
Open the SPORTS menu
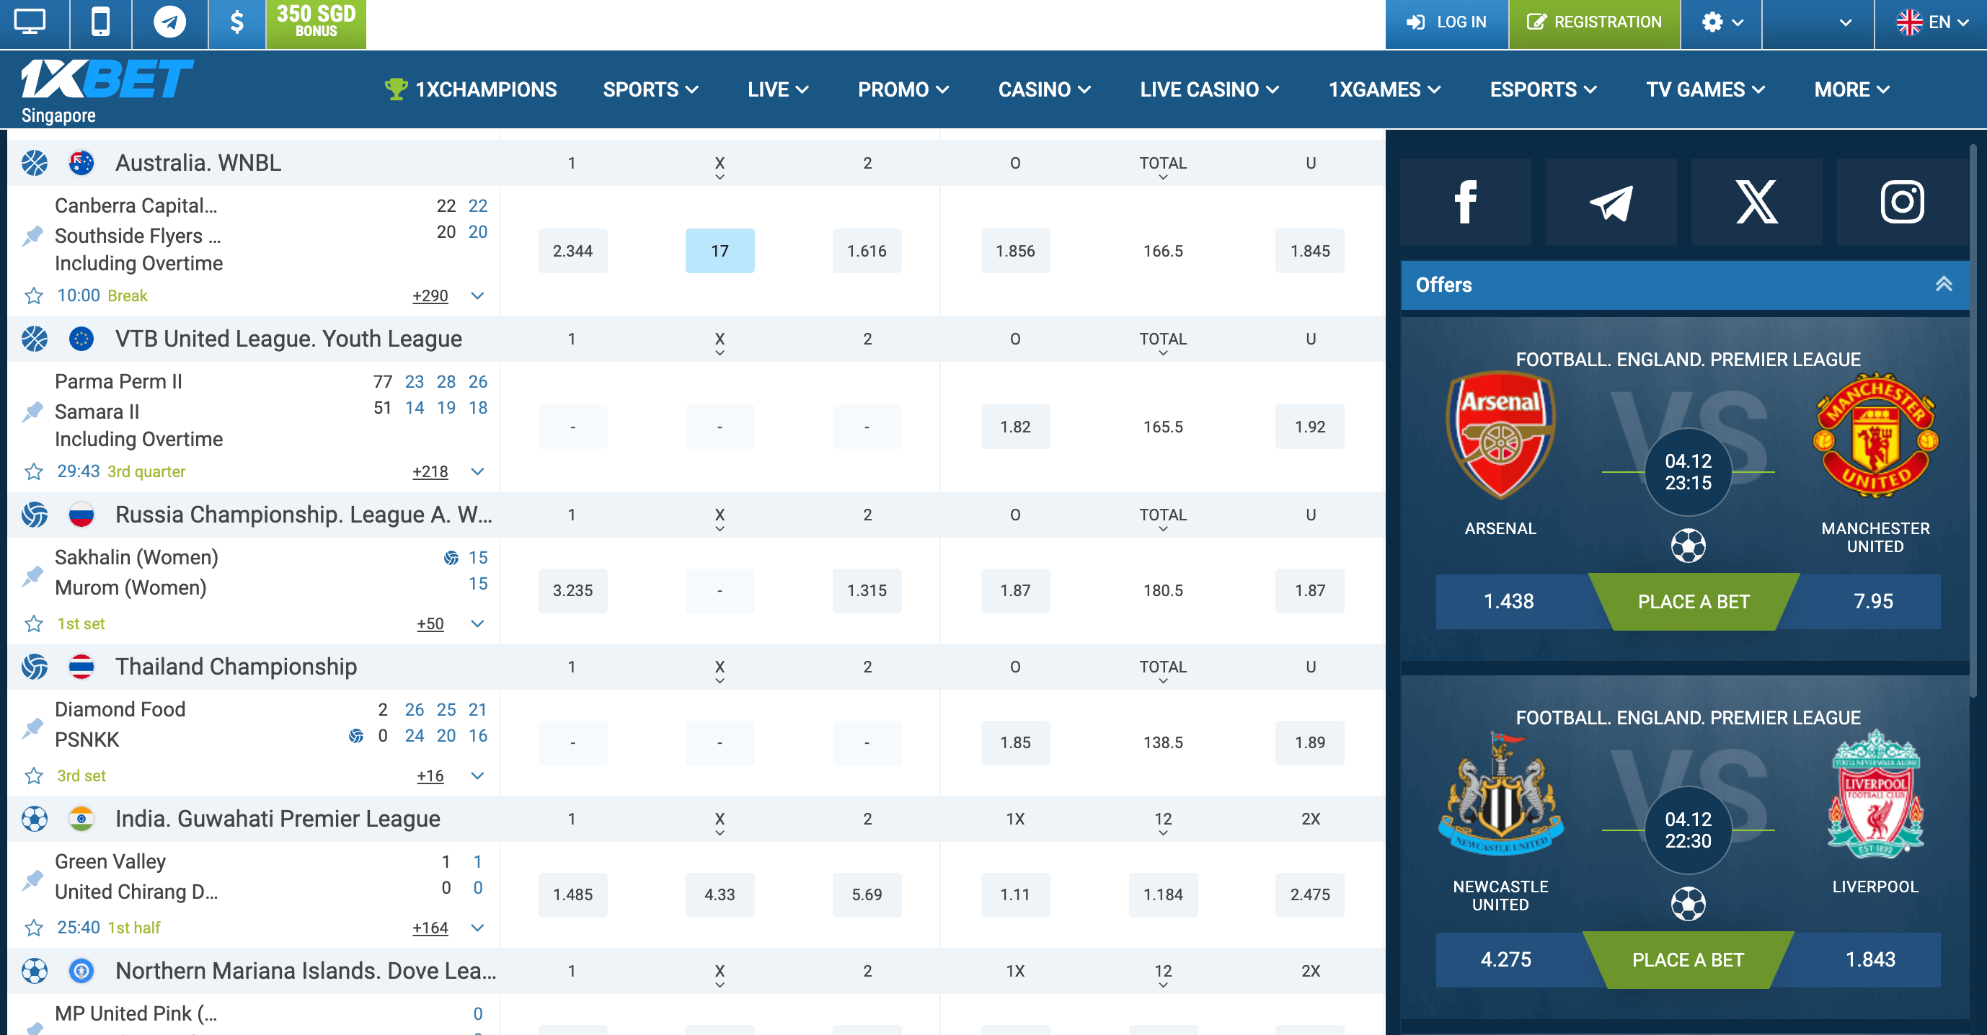coord(650,89)
